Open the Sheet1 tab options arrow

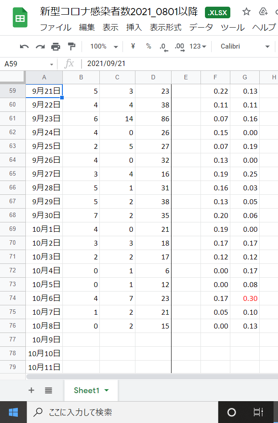[106, 390]
